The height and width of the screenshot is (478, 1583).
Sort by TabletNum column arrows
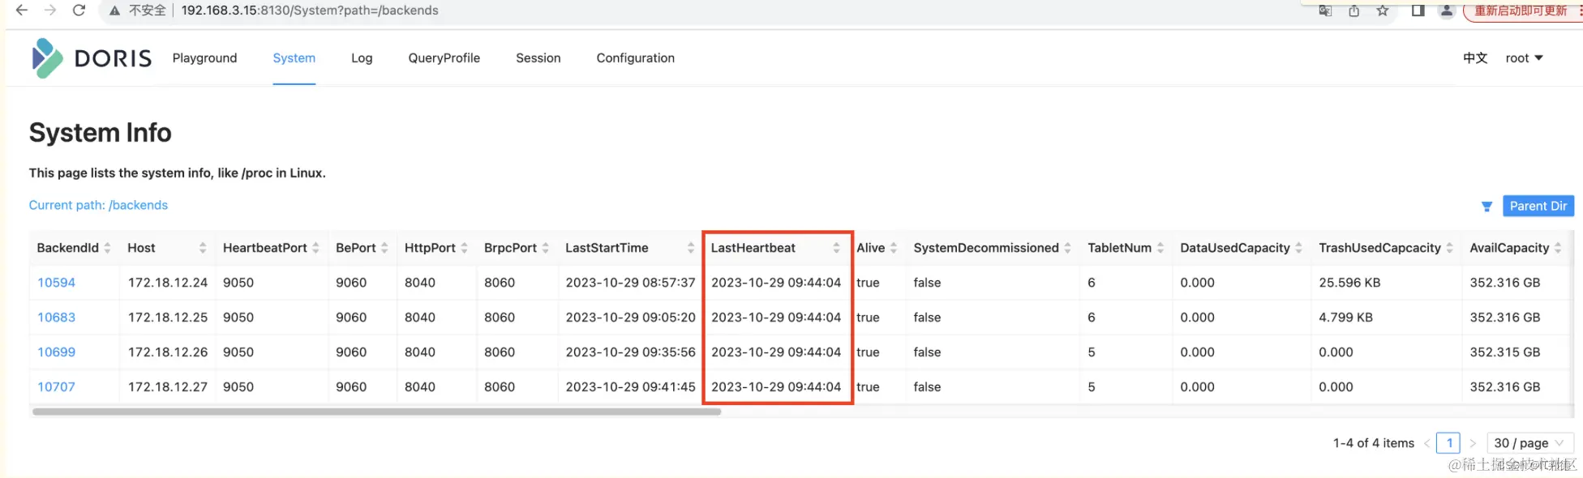(x=1160, y=248)
